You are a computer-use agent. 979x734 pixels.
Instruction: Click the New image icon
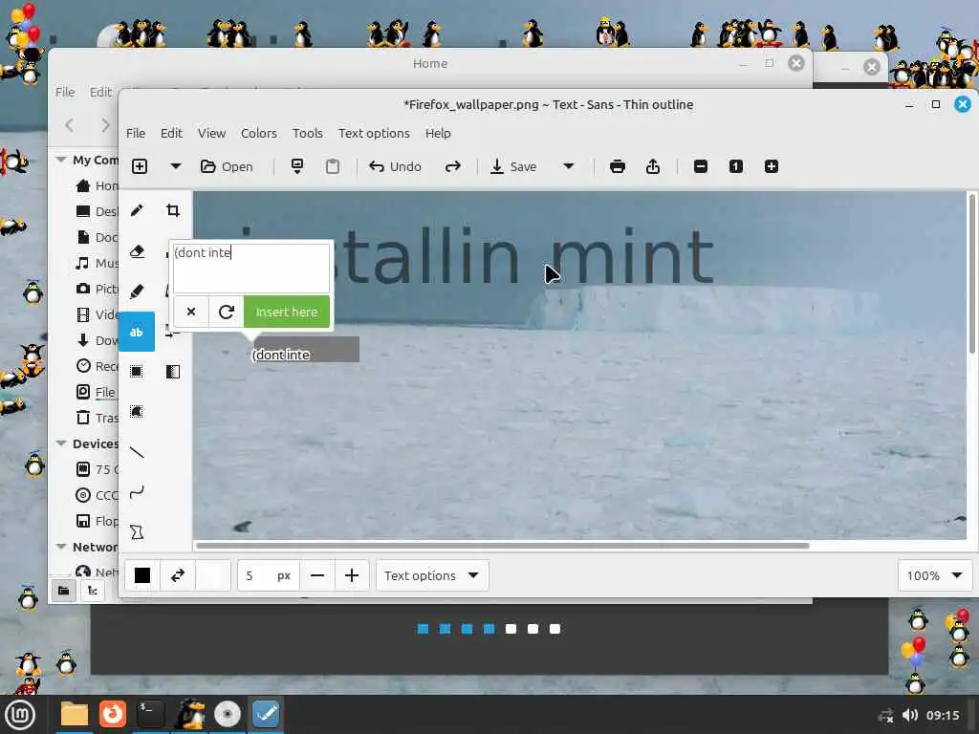[140, 166]
